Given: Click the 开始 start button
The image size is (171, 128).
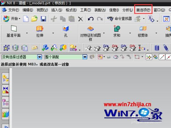Looking at the screenshot, I should [x=12, y=18].
